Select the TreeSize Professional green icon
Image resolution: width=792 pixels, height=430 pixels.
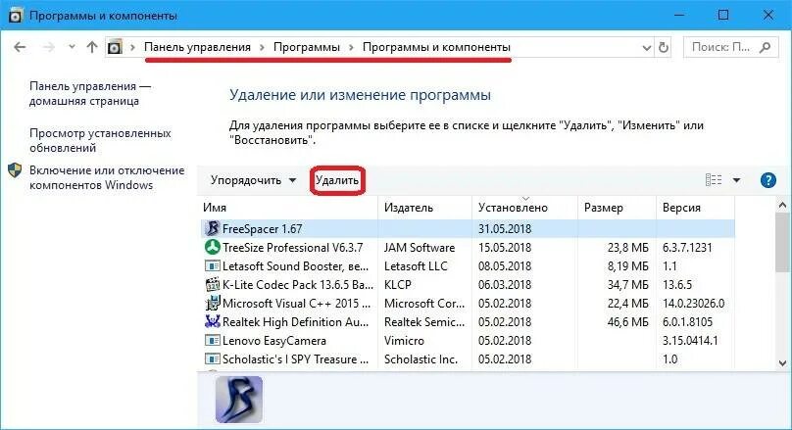[x=212, y=247]
